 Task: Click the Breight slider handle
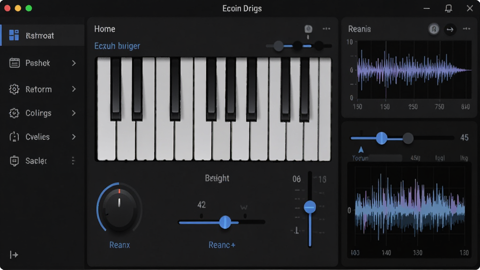[225, 222]
